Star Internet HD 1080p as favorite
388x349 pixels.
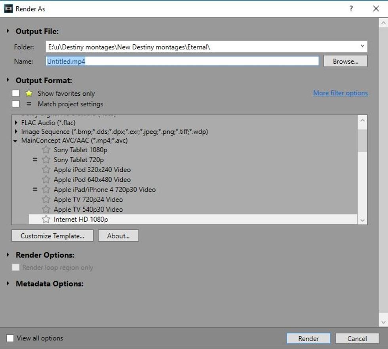click(46, 219)
